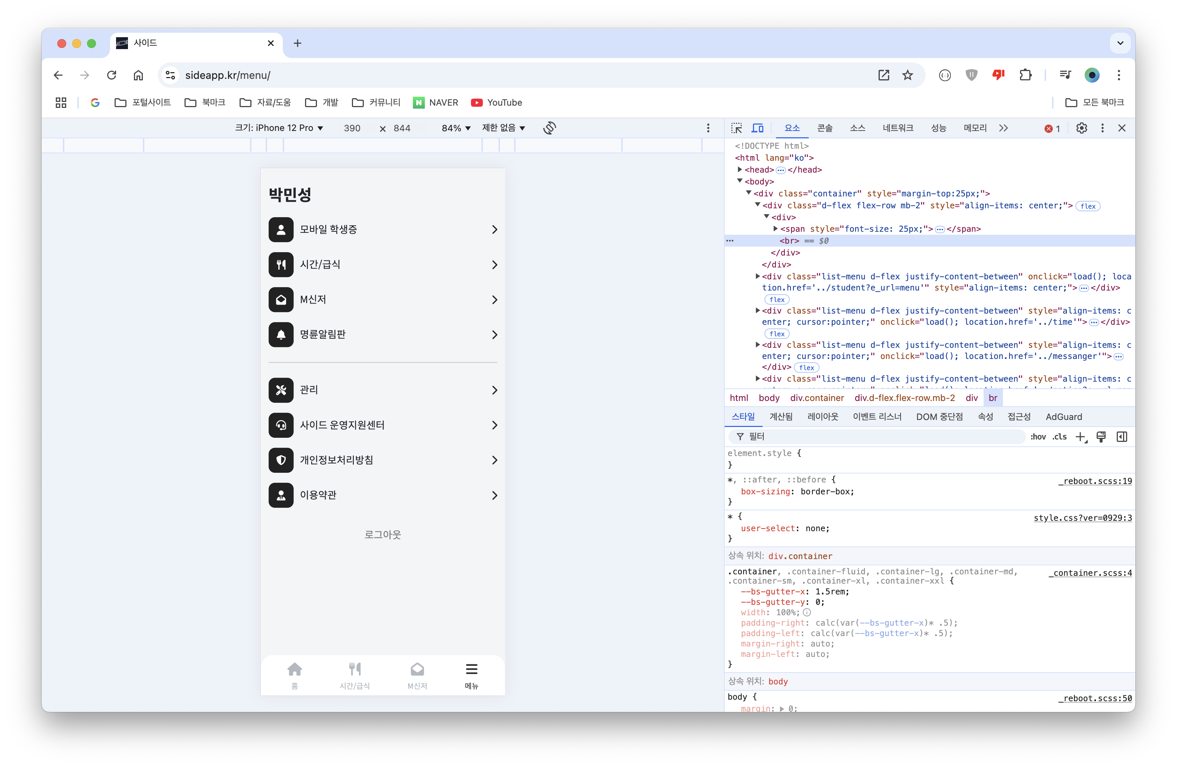Bookmark this page with the star icon
Screen dimensions: 1177x767
point(907,75)
